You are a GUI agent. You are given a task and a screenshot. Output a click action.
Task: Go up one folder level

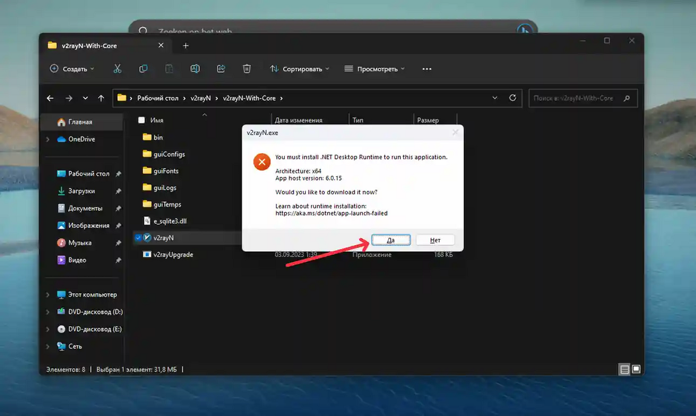click(x=101, y=98)
